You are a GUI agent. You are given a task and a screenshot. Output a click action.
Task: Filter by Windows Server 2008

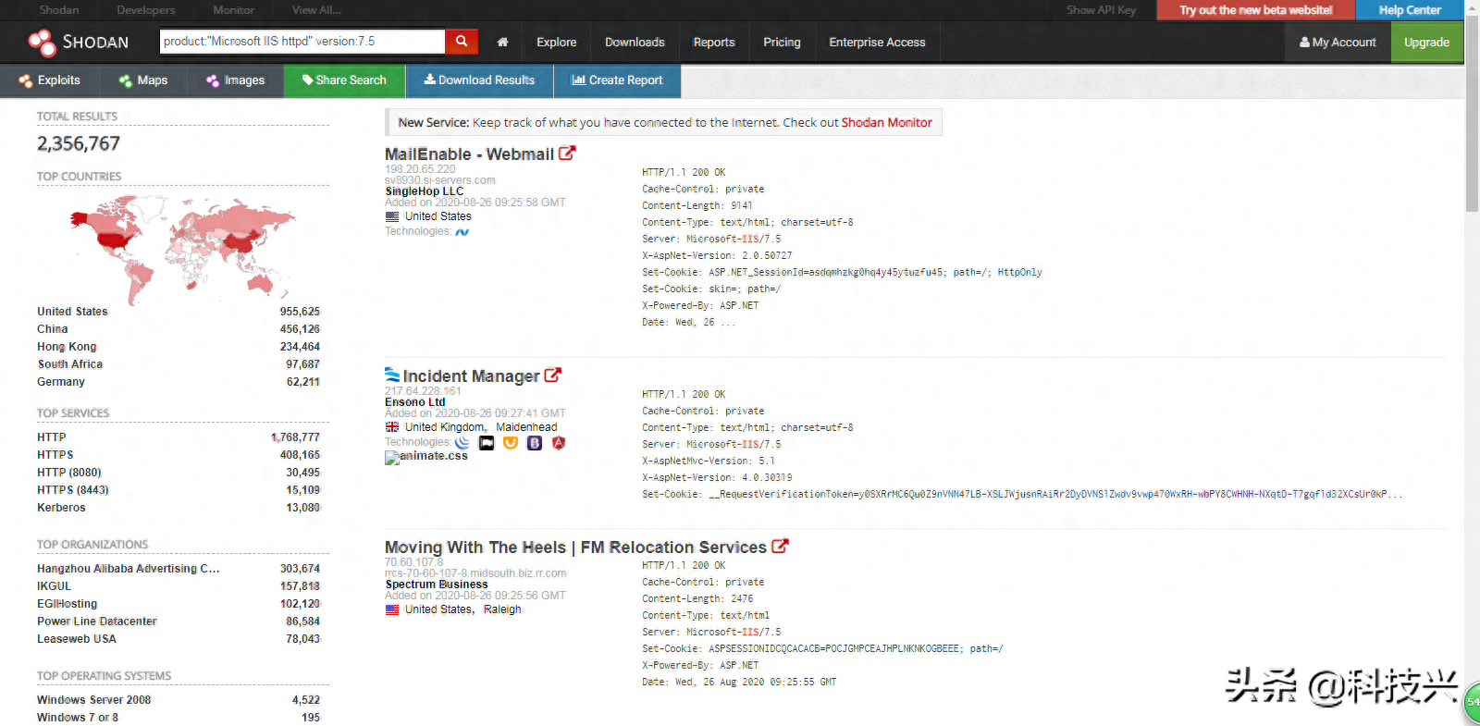(x=93, y=700)
